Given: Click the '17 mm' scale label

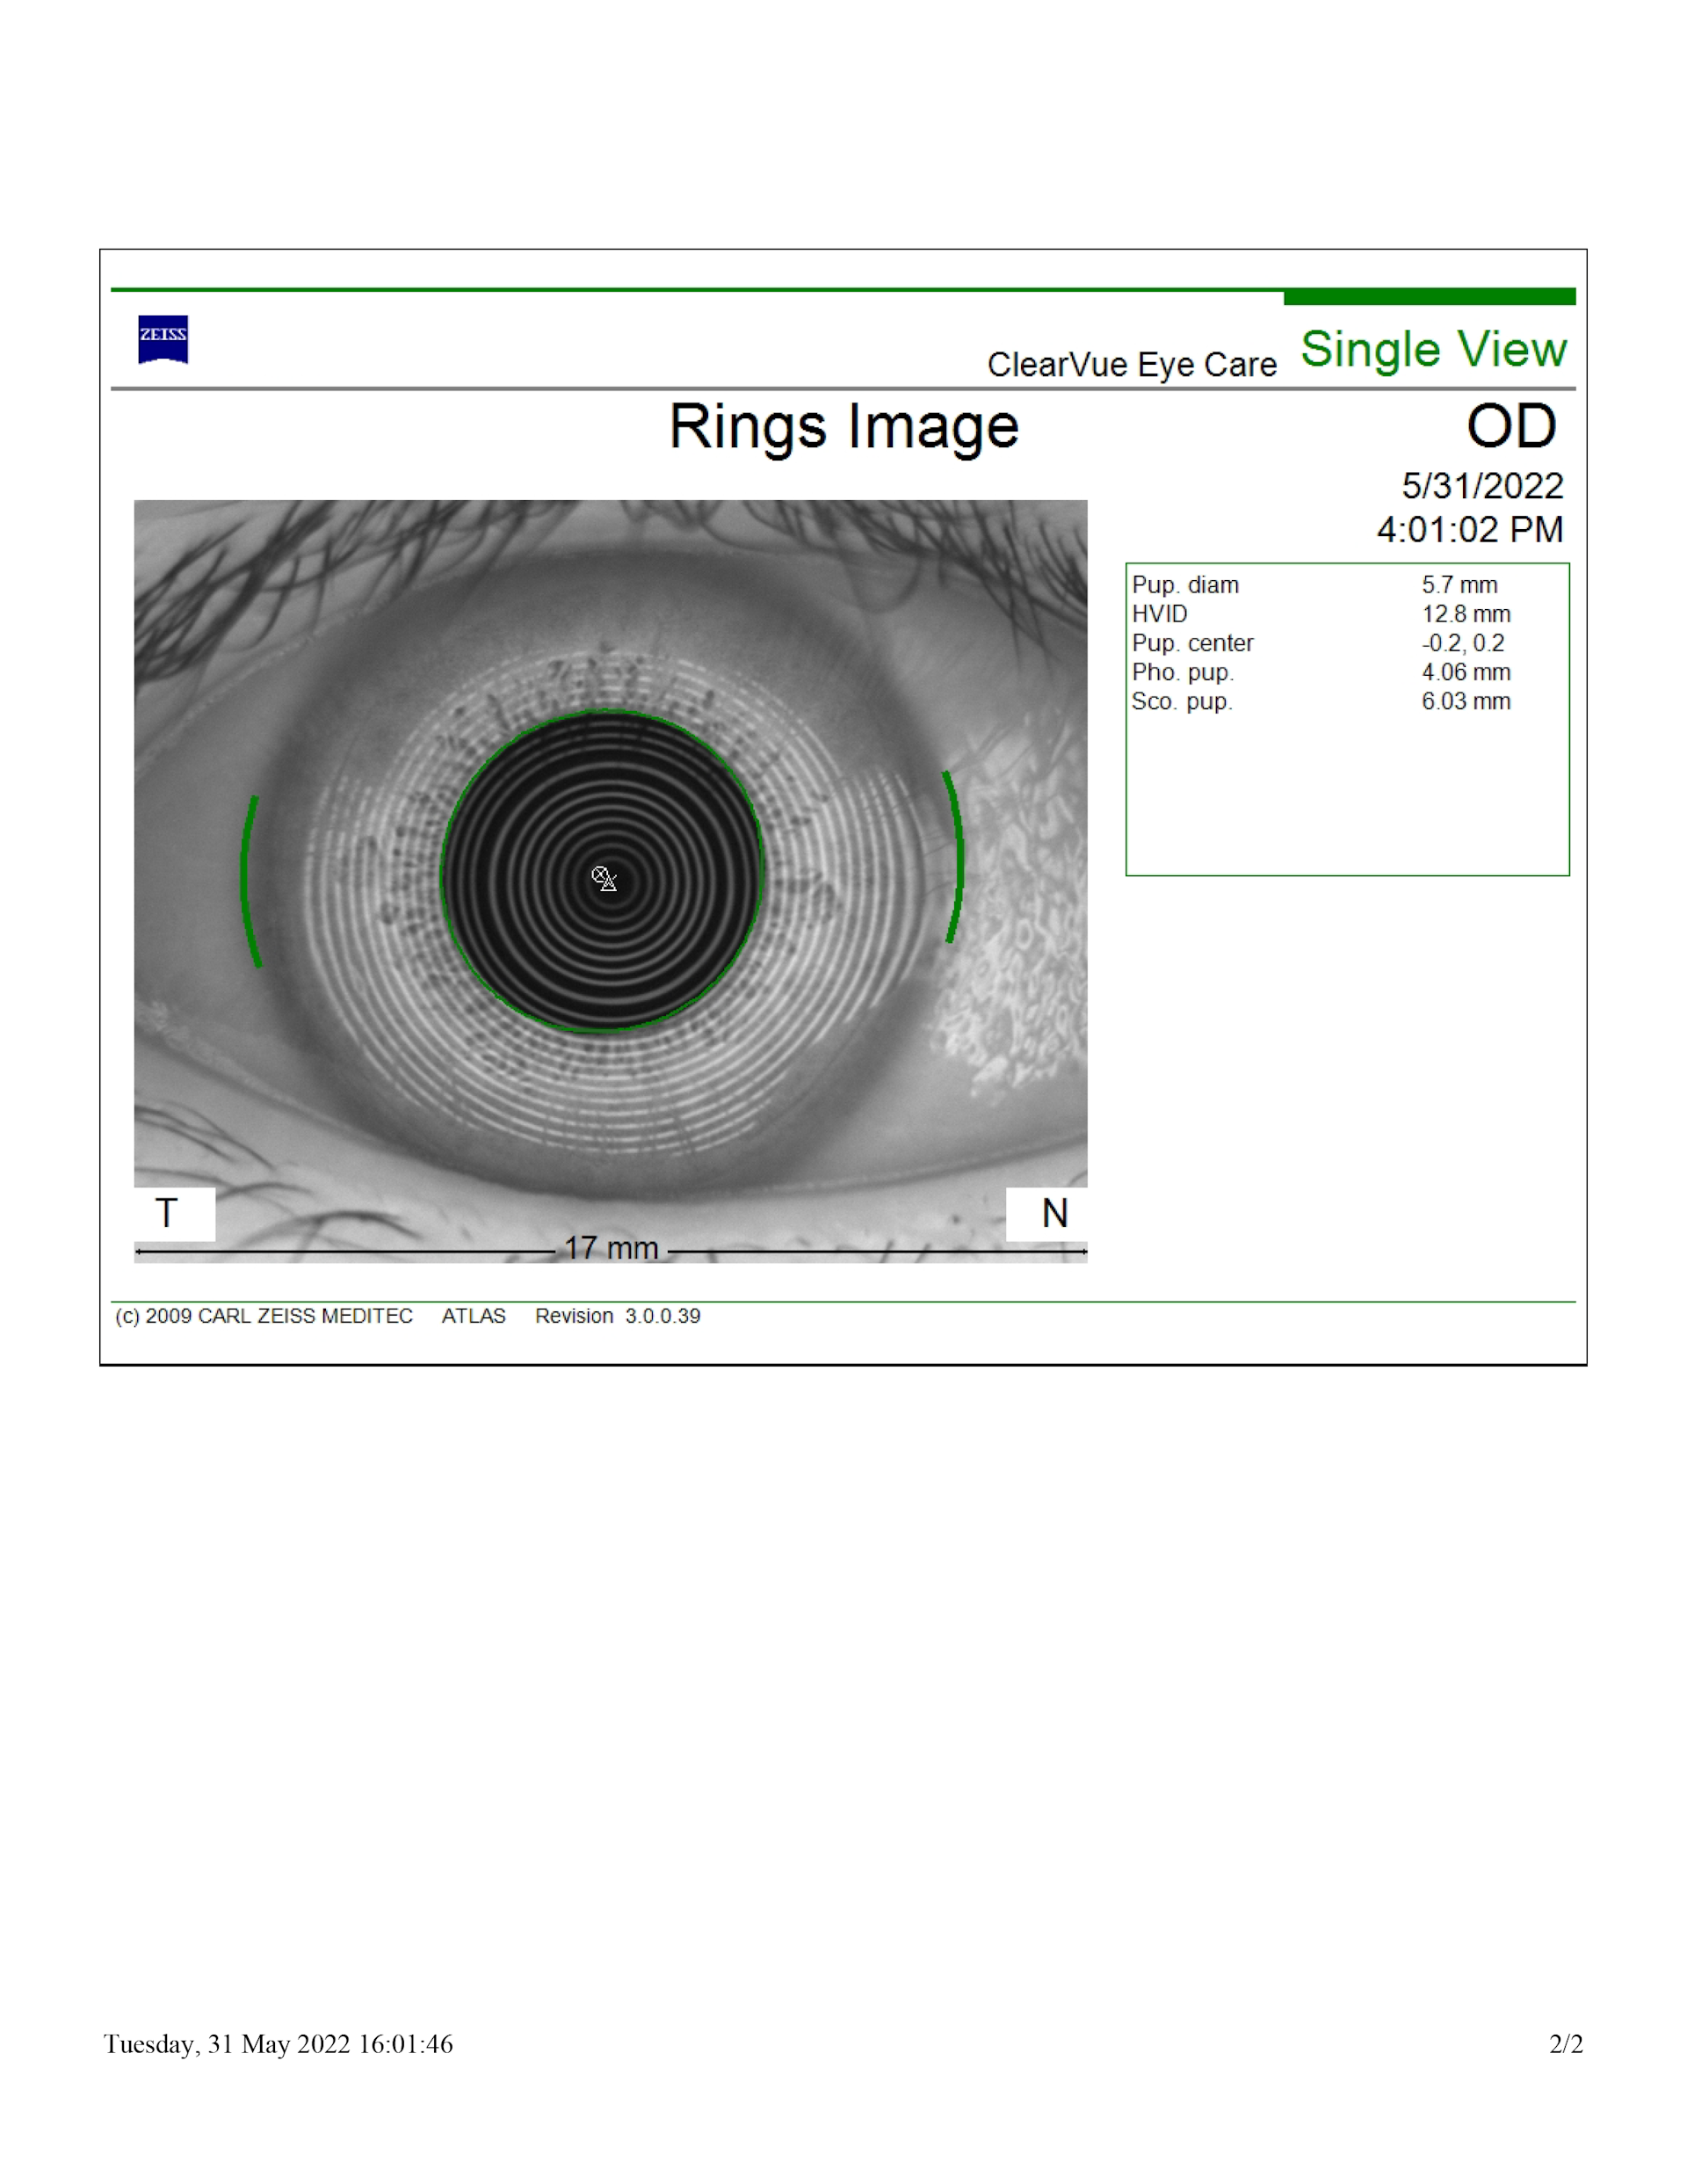Looking at the screenshot, I should pos(611,1248).
